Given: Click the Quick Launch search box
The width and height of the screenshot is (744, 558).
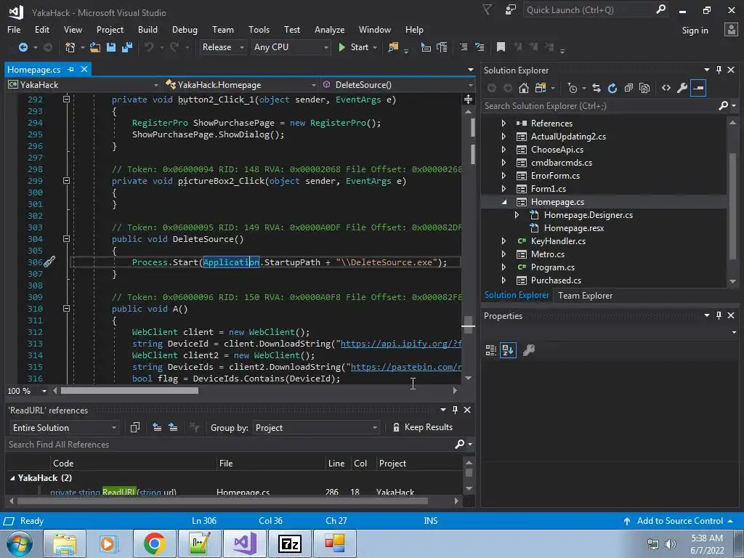Looking at the screenshot, I should pos(590,10).
